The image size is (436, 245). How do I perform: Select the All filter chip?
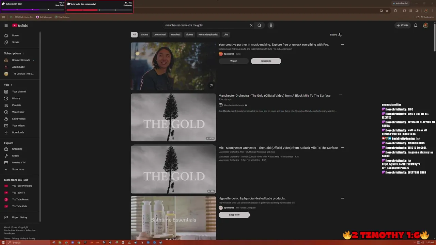[134, 34]
